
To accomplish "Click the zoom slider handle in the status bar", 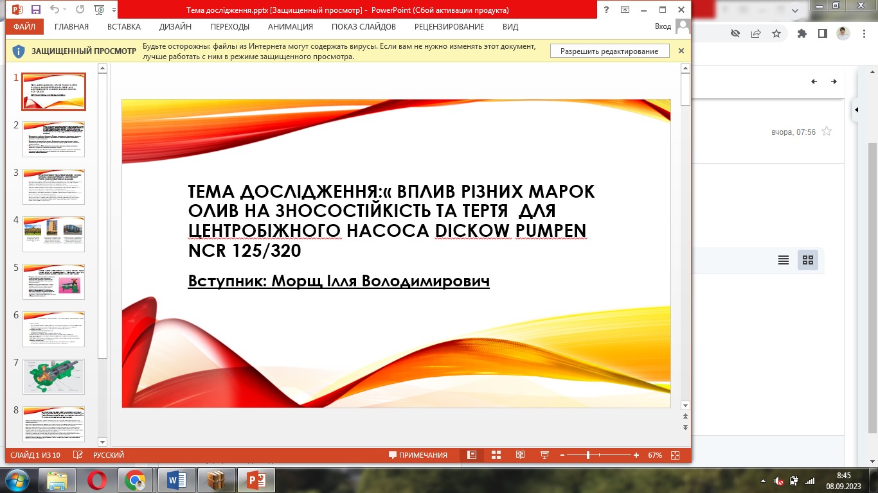I will pos(588,455).
